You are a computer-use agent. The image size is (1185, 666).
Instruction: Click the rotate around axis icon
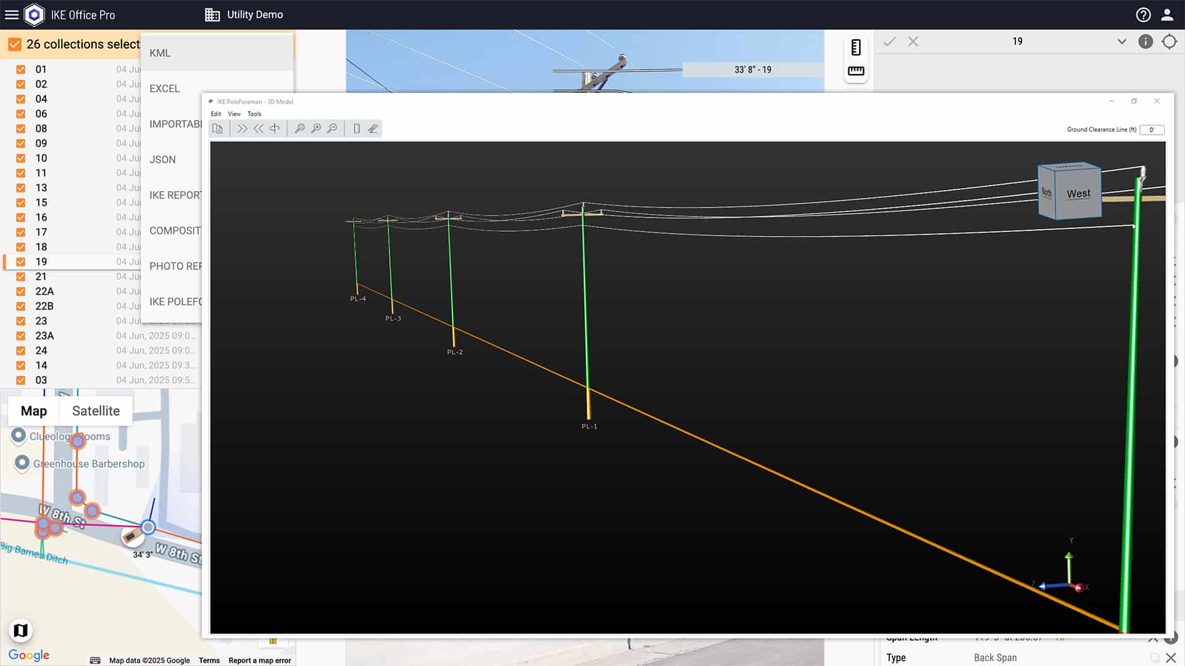275,128
